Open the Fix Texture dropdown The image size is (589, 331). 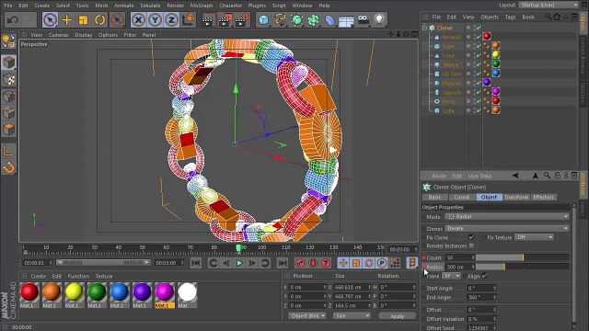tap(535, 237)
